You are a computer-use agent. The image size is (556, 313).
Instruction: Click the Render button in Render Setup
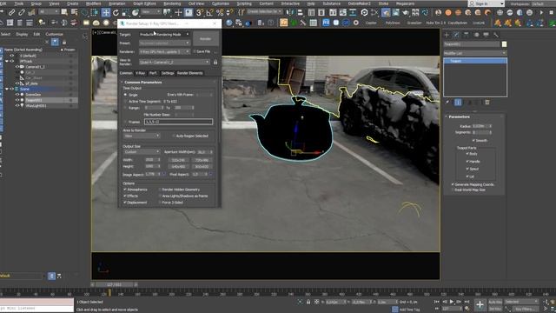(x=206, y=38)
